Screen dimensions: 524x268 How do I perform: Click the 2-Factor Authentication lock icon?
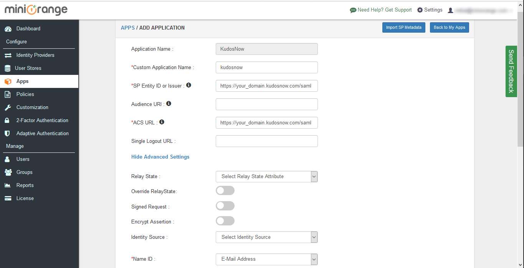point(7,121)
